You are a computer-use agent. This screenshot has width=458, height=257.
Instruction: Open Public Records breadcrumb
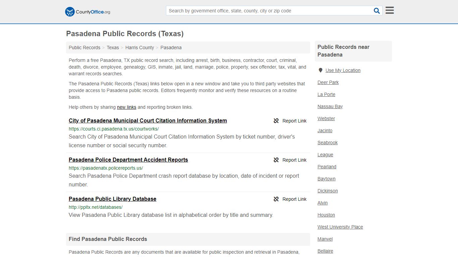click(x=84, y=48)
